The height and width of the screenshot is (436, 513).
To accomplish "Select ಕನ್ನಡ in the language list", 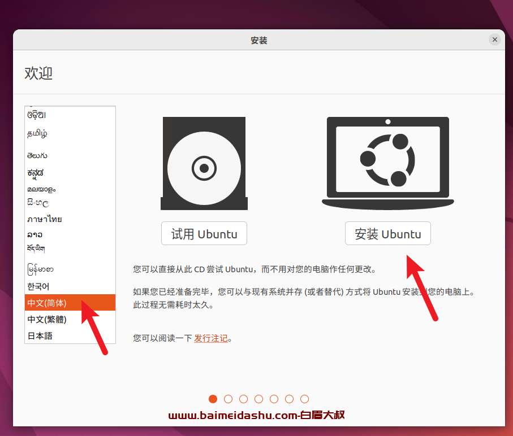I will pos(70,173).
